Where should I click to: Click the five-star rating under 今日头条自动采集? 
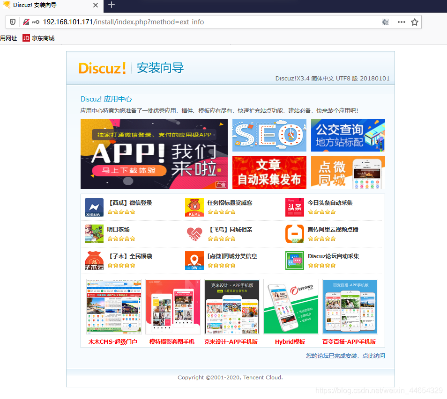coord(322,212)
